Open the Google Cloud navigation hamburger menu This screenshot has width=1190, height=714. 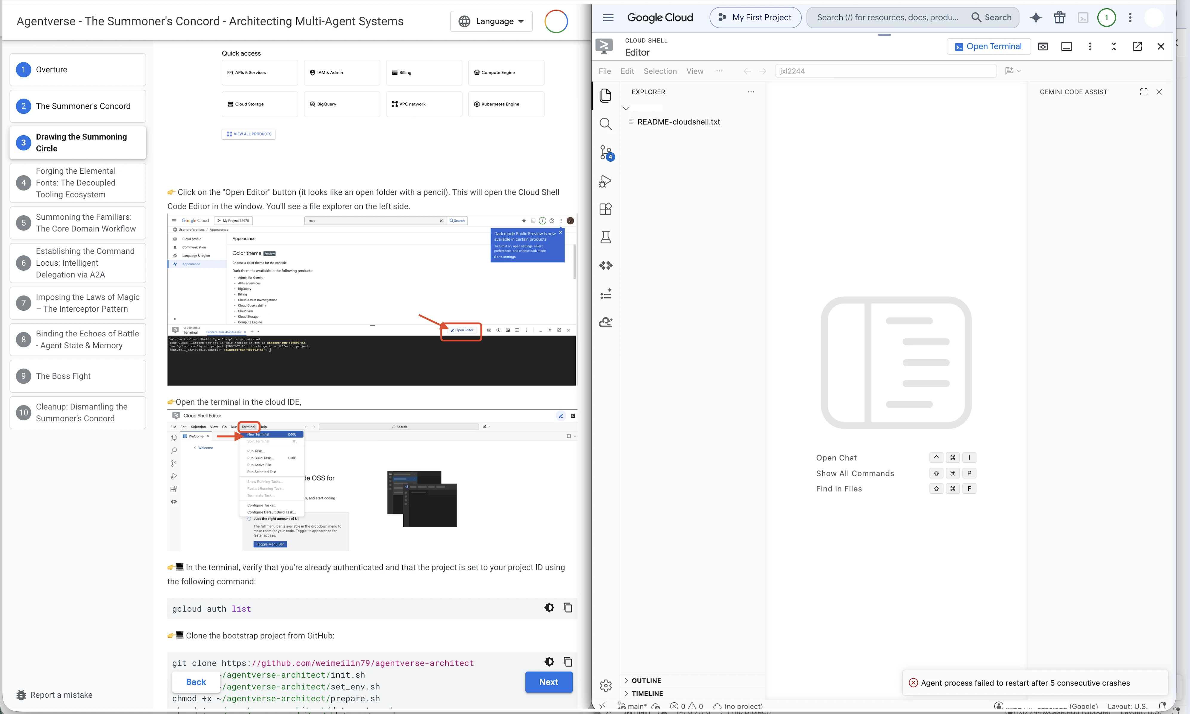[x=608, y=17]
